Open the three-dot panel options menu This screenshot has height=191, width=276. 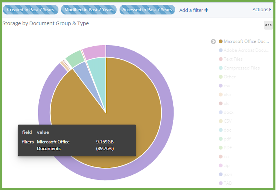click(268, 25)
